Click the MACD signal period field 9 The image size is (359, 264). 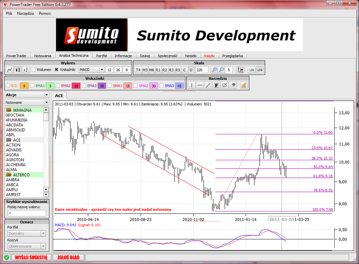click(126, 70)
